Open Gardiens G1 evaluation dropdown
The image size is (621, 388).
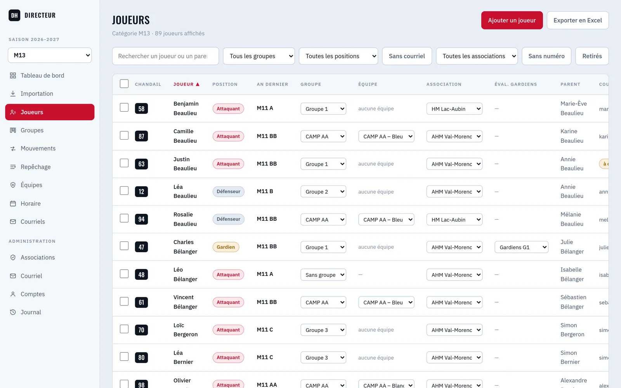pos(521,247)
